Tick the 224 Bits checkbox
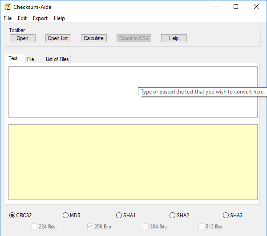 coord(44,227)
